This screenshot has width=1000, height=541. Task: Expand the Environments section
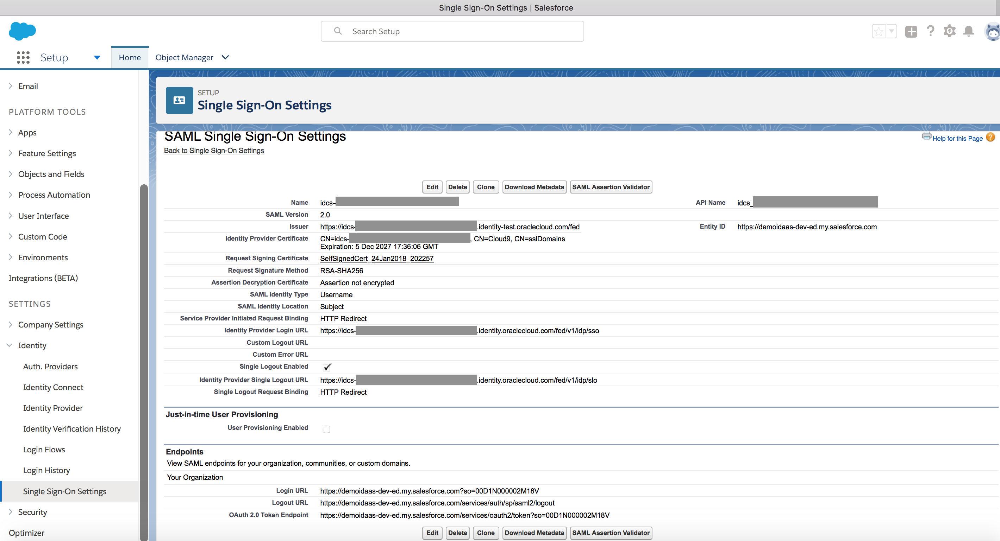click(10, 257)
